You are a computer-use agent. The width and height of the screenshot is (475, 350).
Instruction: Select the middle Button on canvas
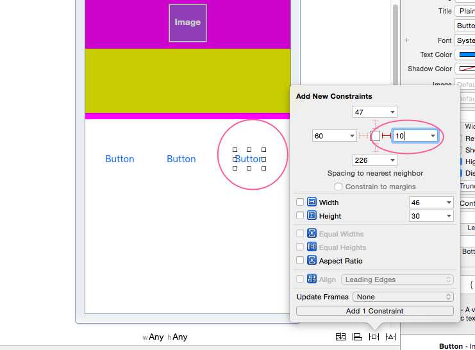tap(181, 159)
